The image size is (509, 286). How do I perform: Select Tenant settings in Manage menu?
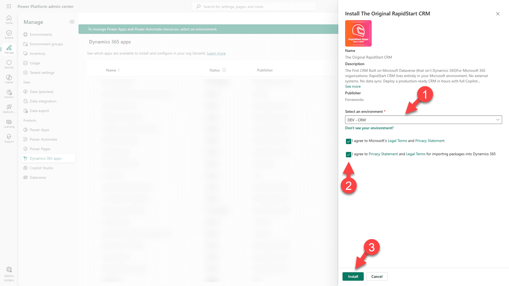[x=42, y=73]
